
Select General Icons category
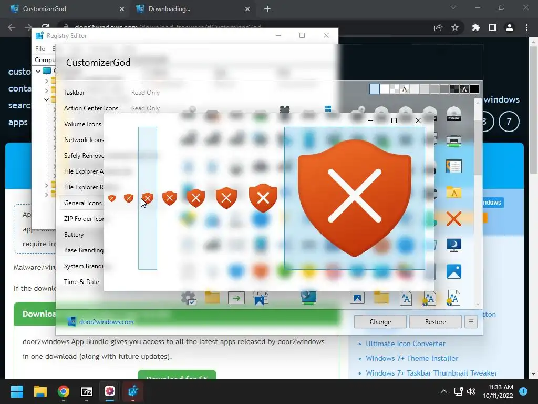click(x=82, y=203)
